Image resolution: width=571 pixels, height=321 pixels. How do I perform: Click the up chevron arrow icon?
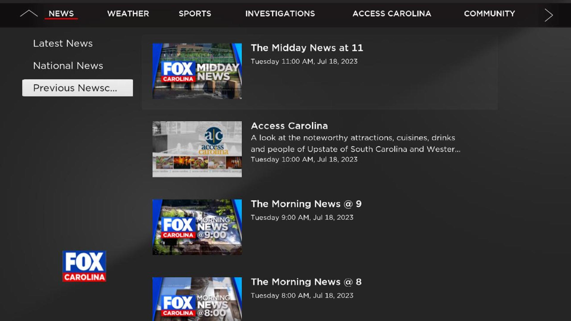29,13
